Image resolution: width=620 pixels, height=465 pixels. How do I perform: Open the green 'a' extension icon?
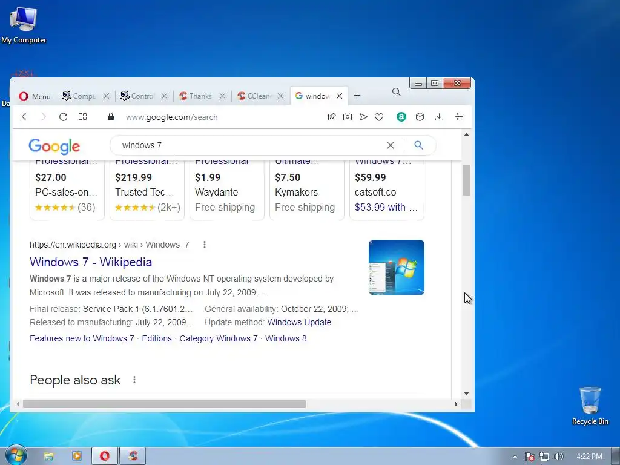click(x=401, y=117)
